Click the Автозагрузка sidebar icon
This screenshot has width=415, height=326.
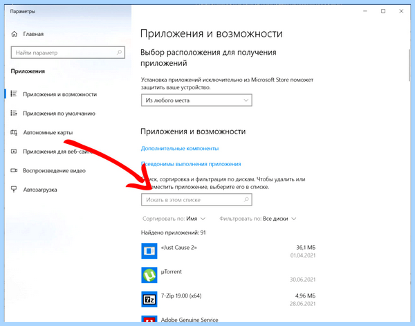14,190
